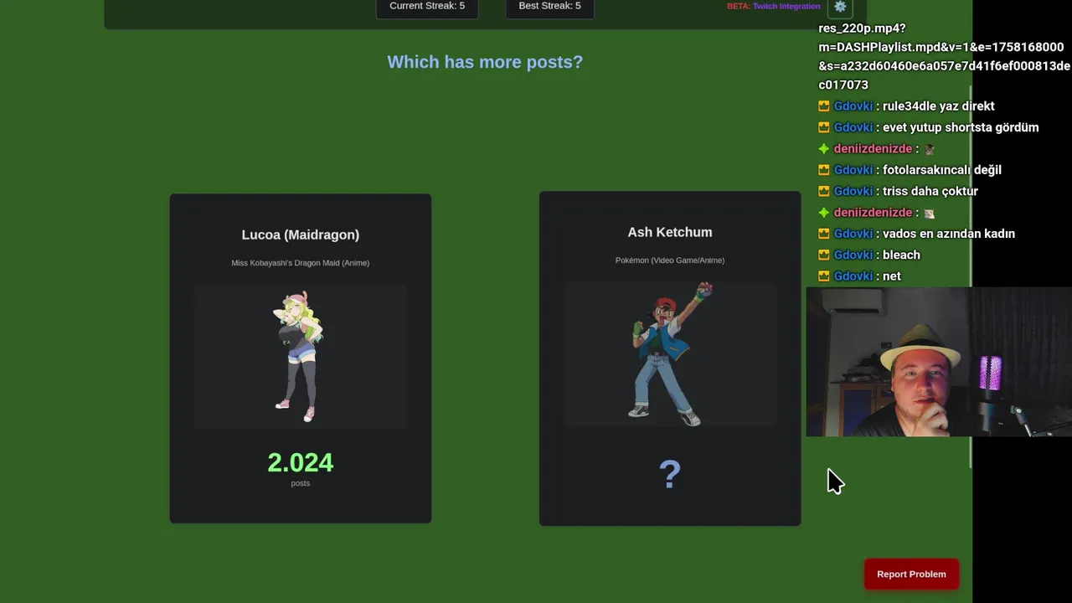Click the 2.024 posts count
Image resolution: width=1072 pixels, height=603 pixels.
coord(301,462)
